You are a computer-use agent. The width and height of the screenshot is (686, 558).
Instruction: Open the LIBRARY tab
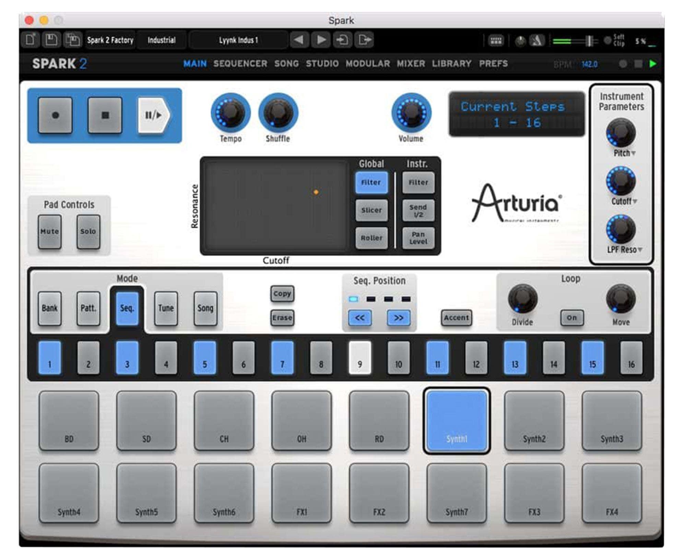click(x=452, y=64)
